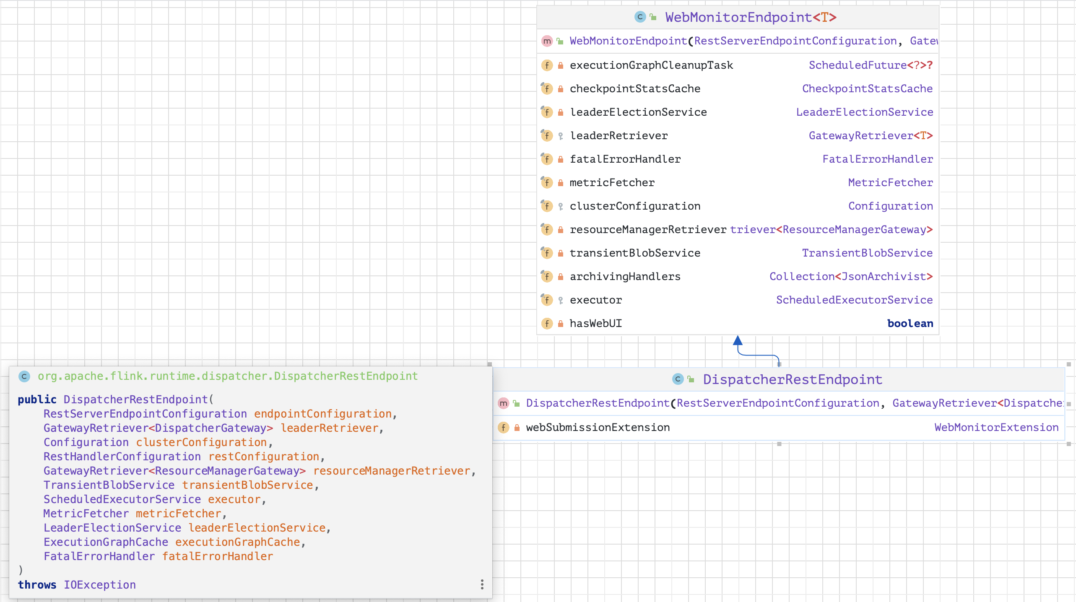
Task: Select the transientBlobService field name
Action: coord(635,253)
